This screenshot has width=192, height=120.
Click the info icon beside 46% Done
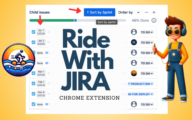point(154,20)
